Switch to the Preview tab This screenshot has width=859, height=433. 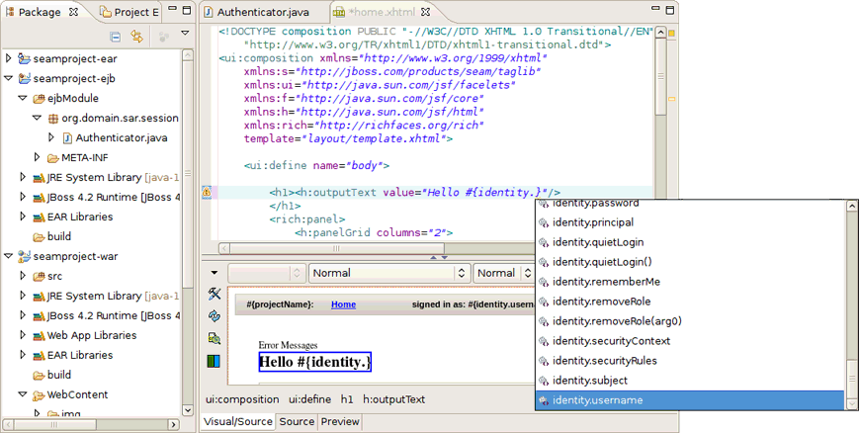tap(340, 421)
